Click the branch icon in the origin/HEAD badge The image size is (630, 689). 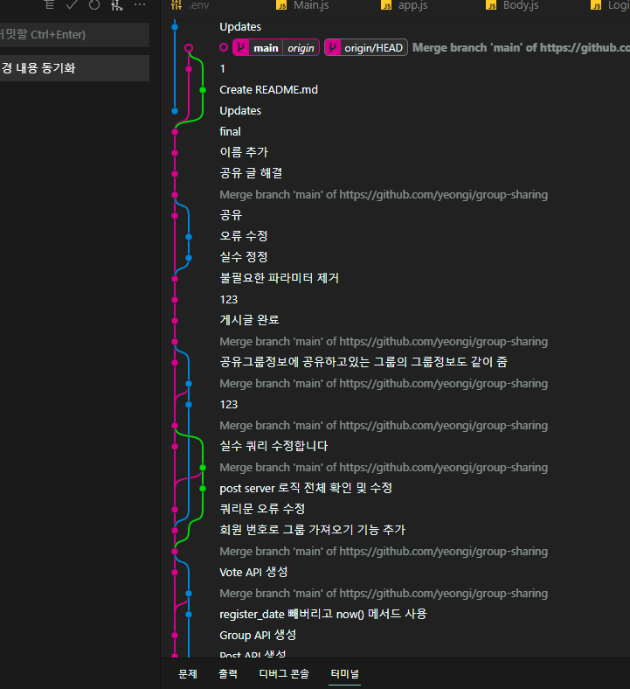[333, 48]
